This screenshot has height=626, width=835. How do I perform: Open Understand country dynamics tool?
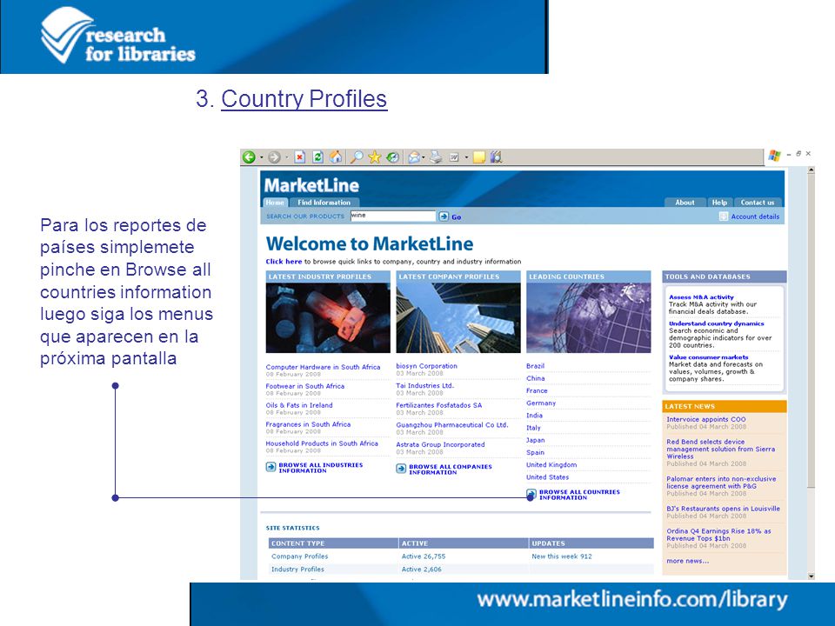[716, 323]
